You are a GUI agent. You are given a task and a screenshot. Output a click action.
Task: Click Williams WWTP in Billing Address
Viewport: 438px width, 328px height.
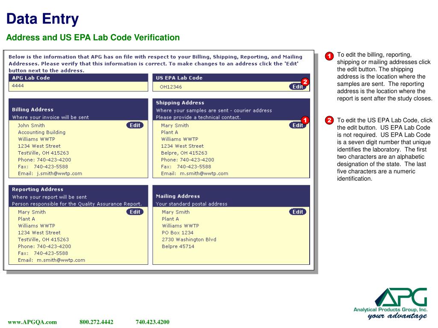(36, 139)
